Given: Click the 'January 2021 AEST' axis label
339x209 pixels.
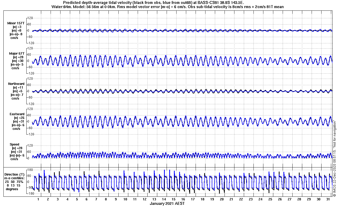Looking at the screenshot, I should (167, 204).
